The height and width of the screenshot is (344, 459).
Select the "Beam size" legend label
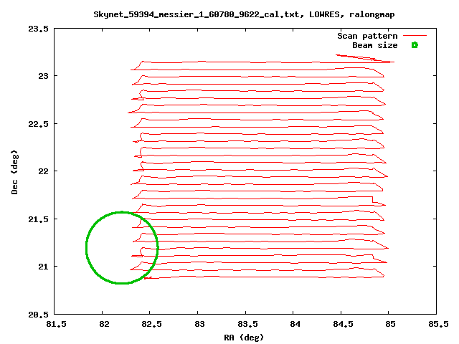coord(374,45)
